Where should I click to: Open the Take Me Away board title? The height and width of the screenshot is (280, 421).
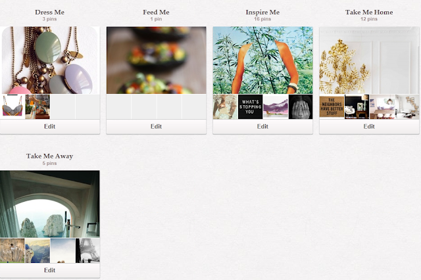tap(50, 156)
